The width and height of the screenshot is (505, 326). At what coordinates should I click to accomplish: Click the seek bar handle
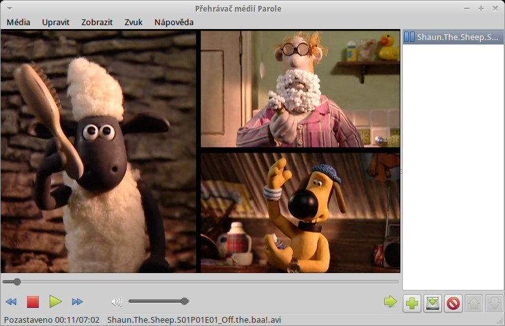(x=17, y=282)
